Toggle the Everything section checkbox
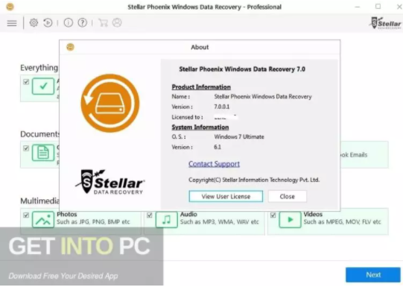403x290 pixels. pos(26,82)
